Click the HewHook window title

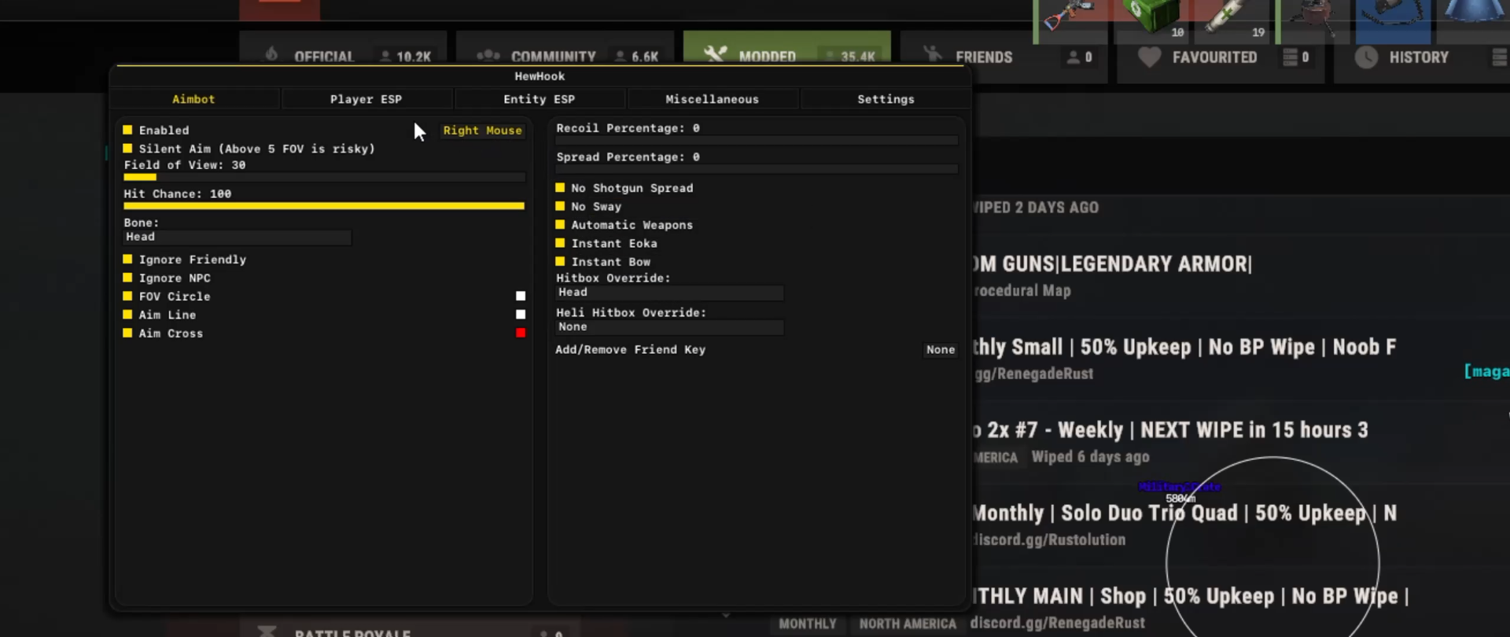tap(540, 76)
